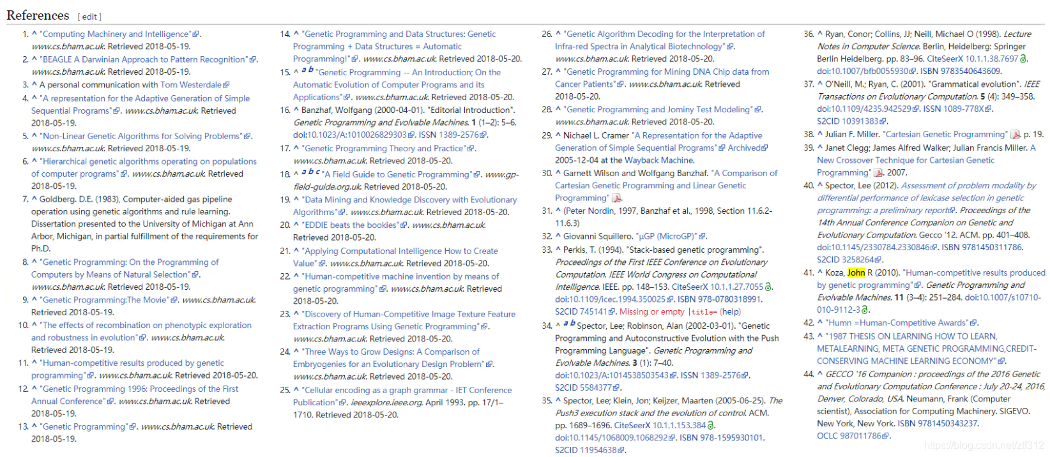Click external-link icon after 'EDDIE beats the bookies'
This screenshot has height=457, width=1050.
[404, 225]
